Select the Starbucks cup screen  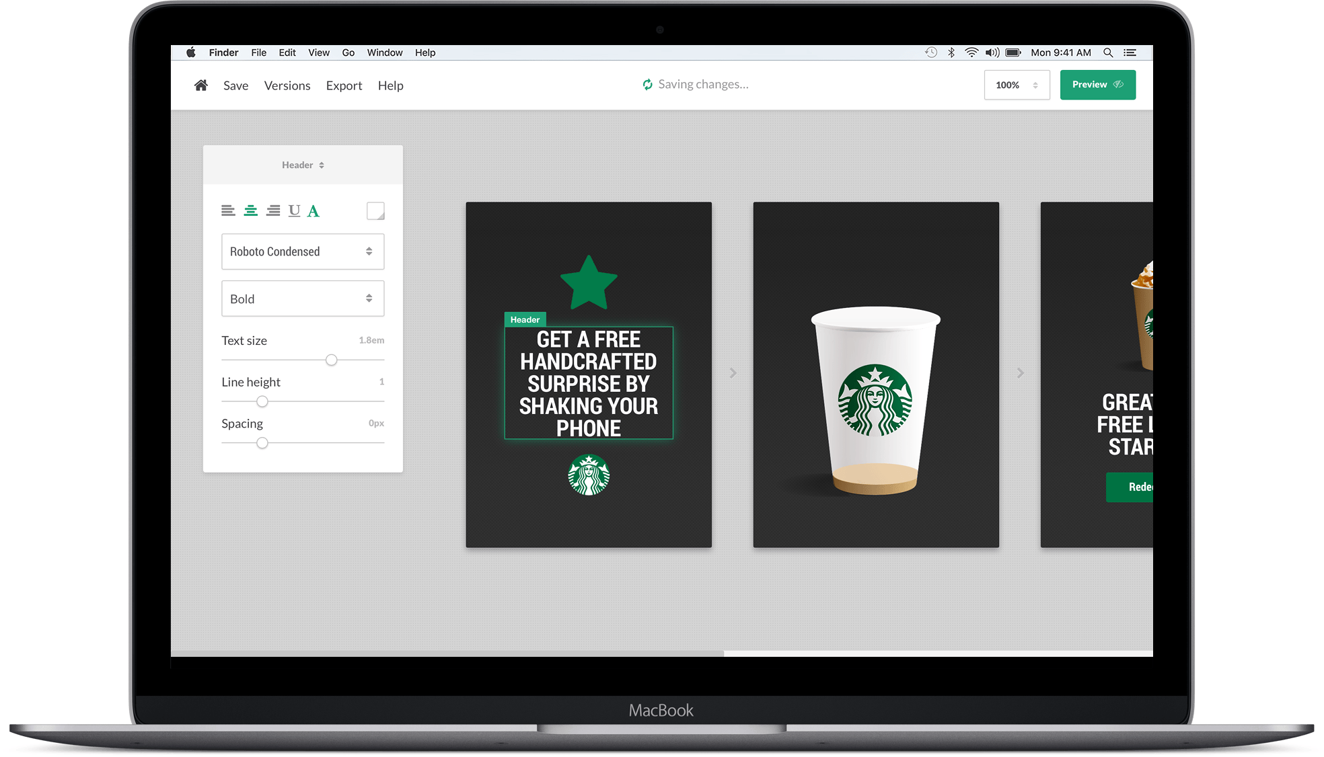(876, 374)
